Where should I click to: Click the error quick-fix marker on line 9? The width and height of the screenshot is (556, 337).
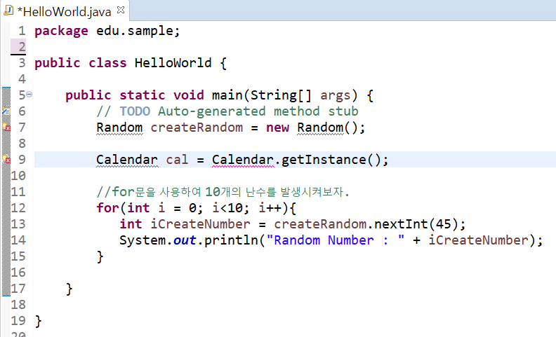[x=6, y=160]
